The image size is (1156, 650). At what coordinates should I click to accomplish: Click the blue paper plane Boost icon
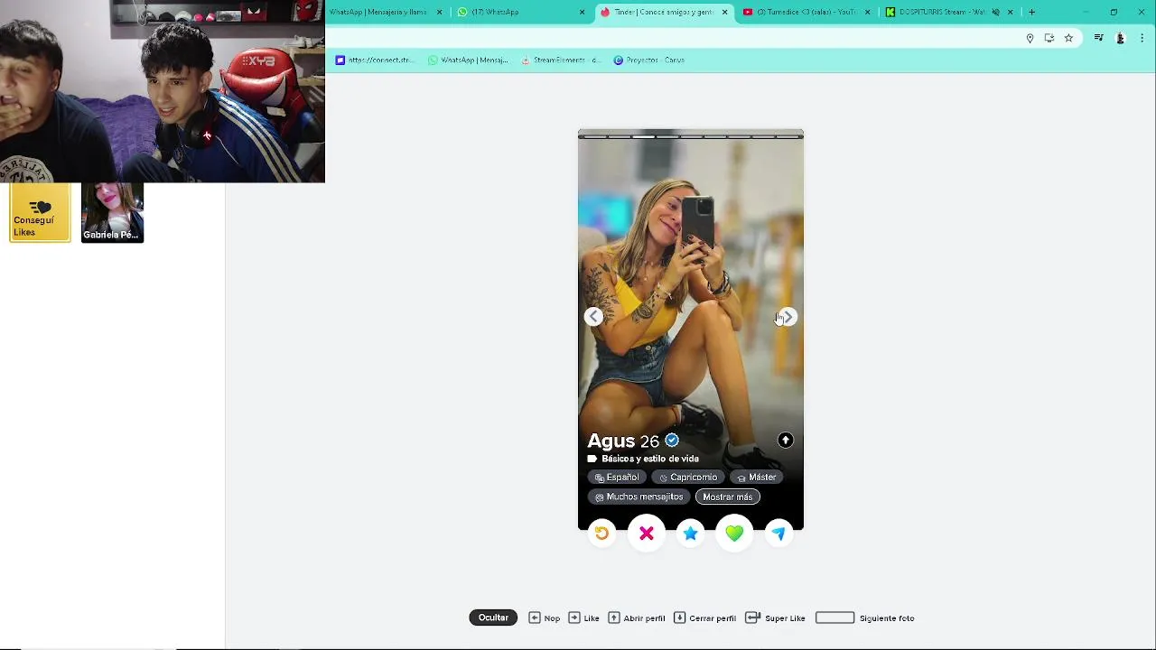778,534
